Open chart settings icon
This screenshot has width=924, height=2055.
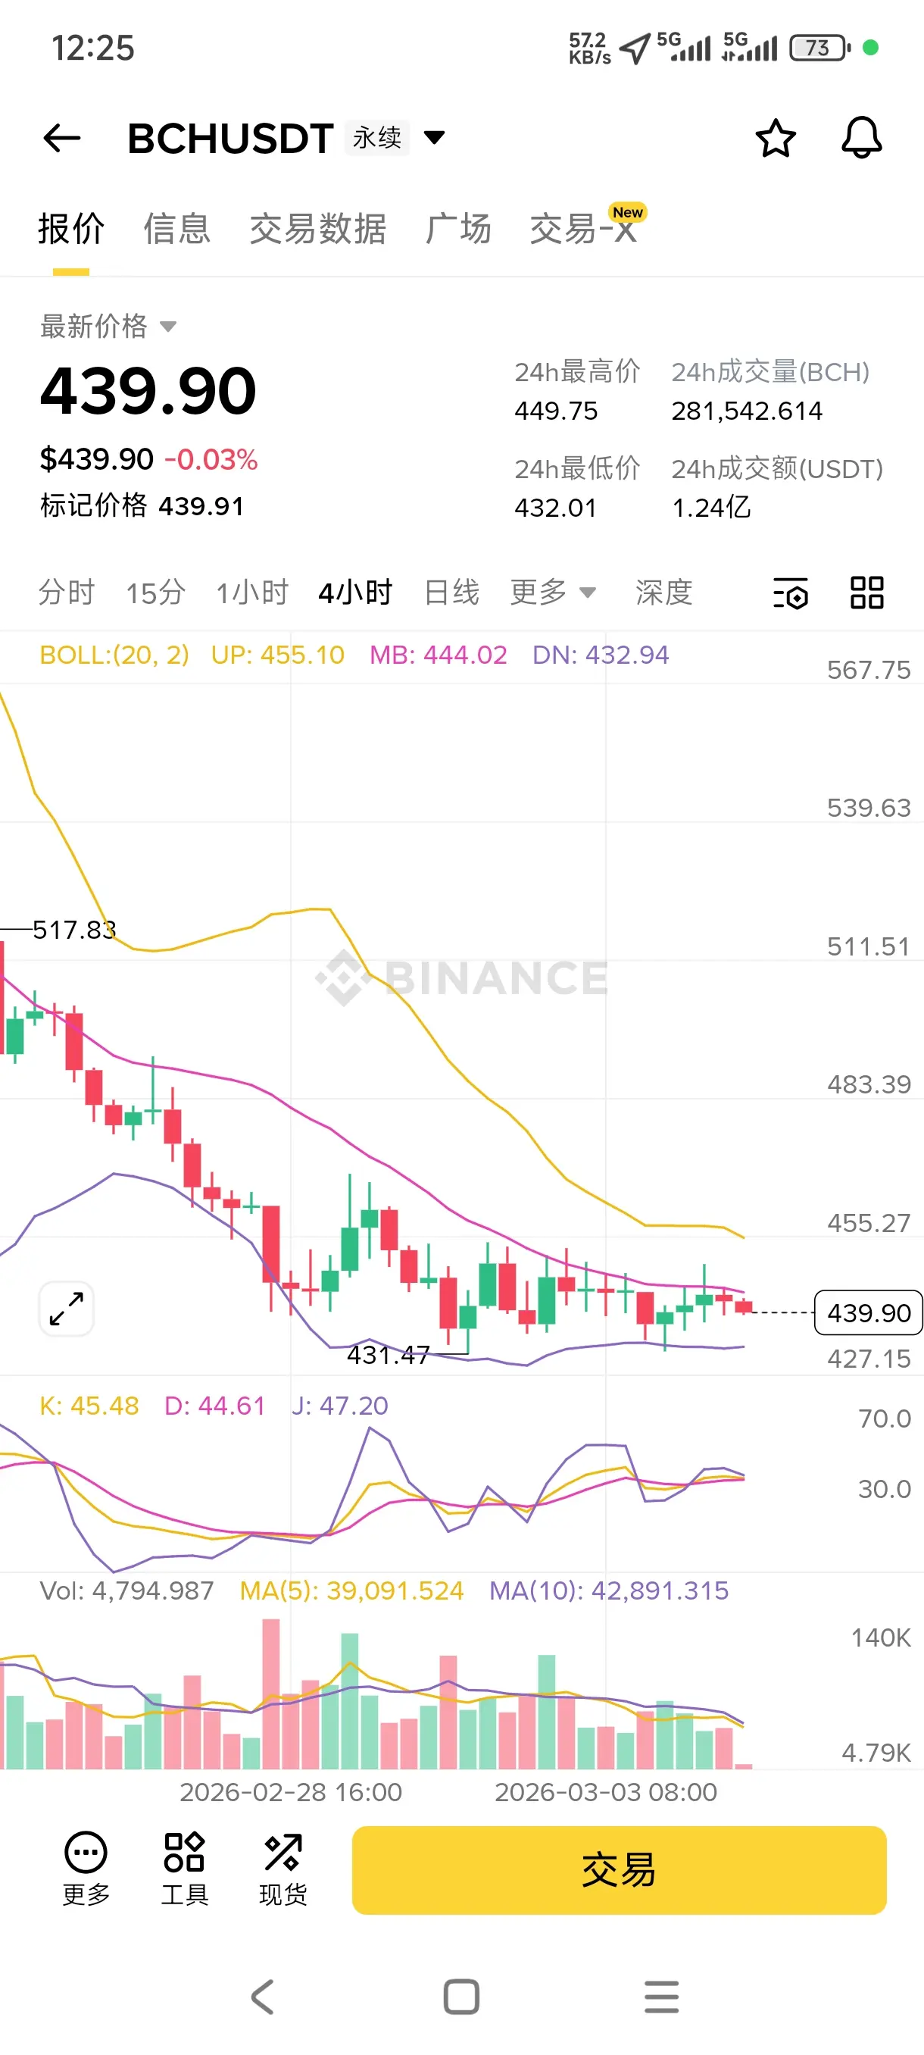pyautogui.click(x=790, y=593)
